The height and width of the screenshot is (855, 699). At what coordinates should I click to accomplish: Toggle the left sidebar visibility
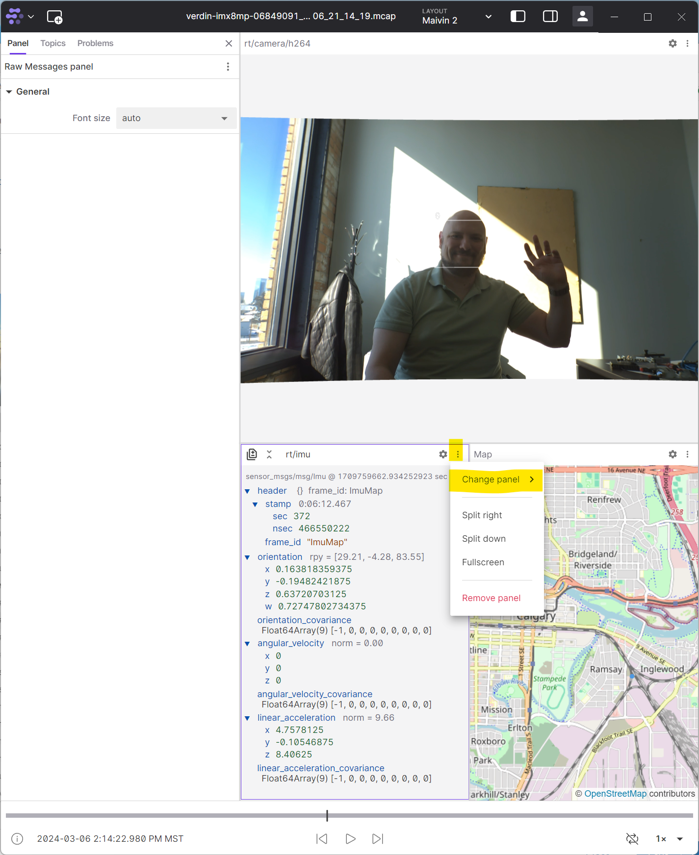coord(518,17)
